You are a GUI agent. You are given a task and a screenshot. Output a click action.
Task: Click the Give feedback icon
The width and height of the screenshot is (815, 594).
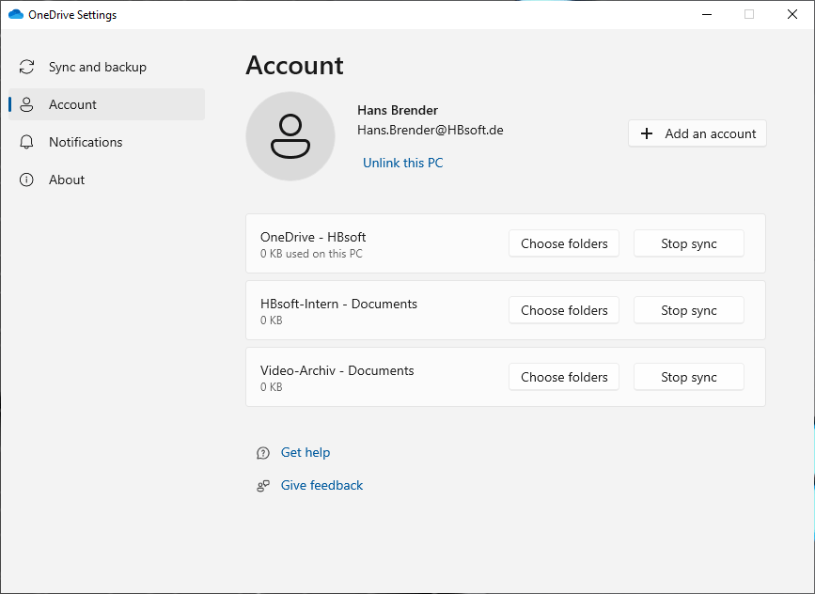click(263, 486)
